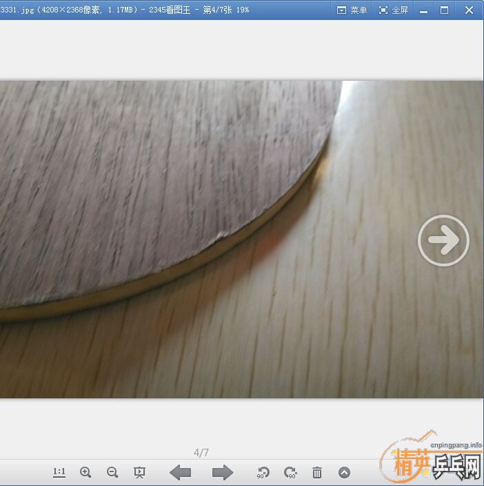Image resolution: width=484 pixels, height=486 pixels.
Task: Rotate image 90° clockwise
Action: 290,473
